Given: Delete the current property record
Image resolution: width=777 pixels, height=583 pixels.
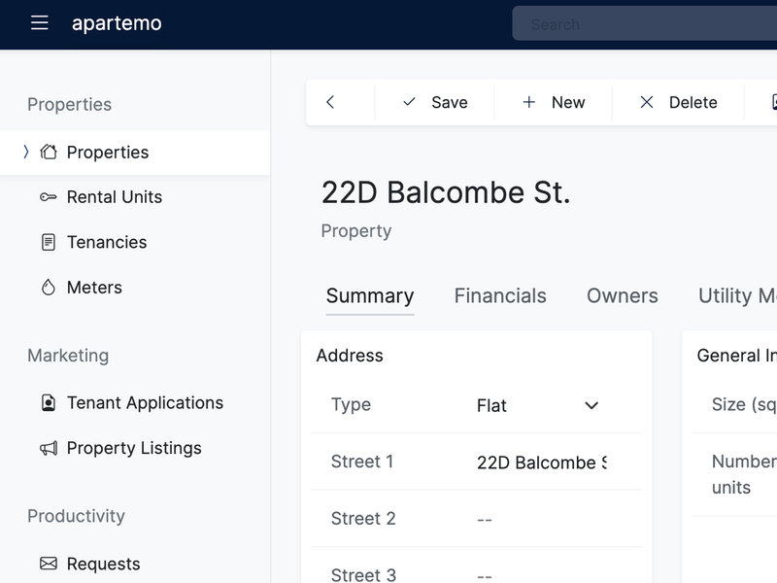Looking at the screenshot, I should coord(677,101).
